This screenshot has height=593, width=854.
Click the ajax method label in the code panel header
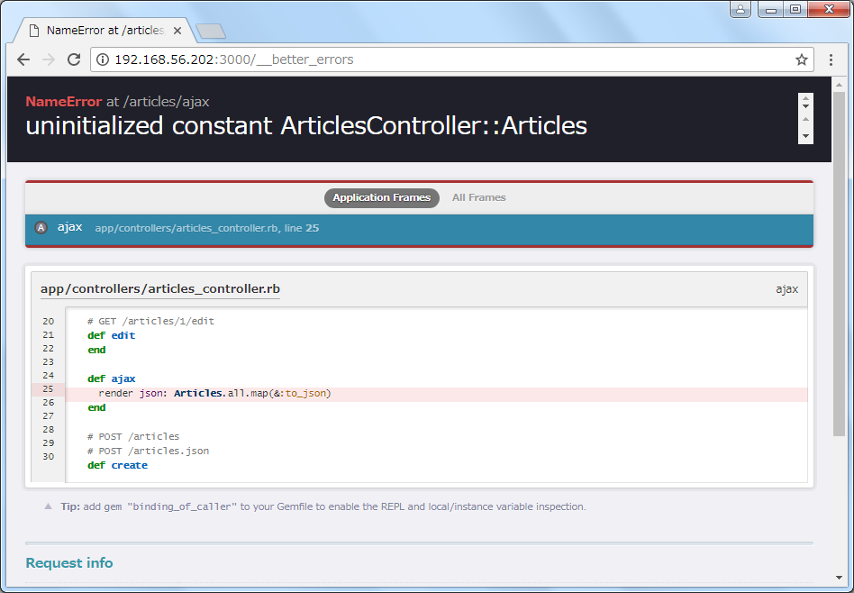pos(786,289)
